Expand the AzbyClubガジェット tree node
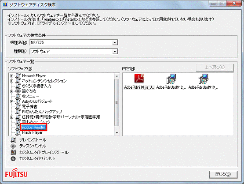 [11, 101]
